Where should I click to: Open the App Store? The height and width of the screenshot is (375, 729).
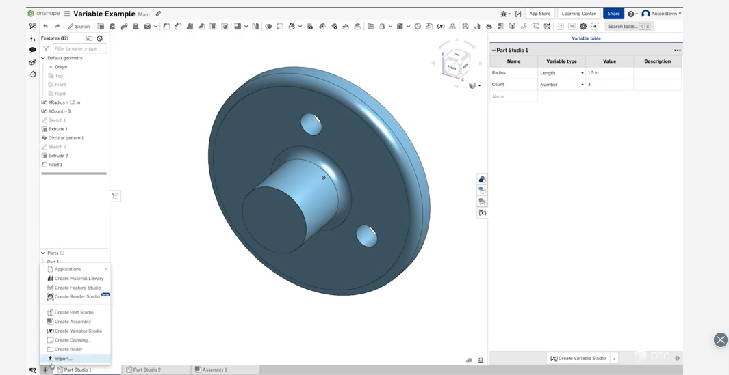pos(539,14)
